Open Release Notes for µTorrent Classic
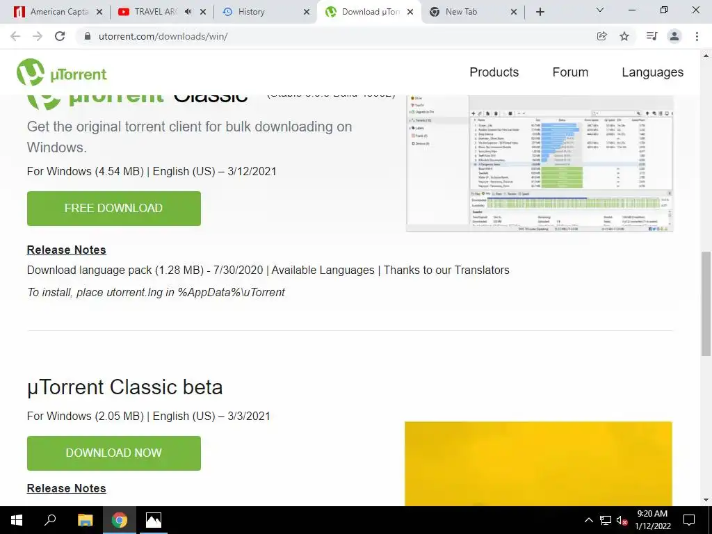 [x=66, y=250]
